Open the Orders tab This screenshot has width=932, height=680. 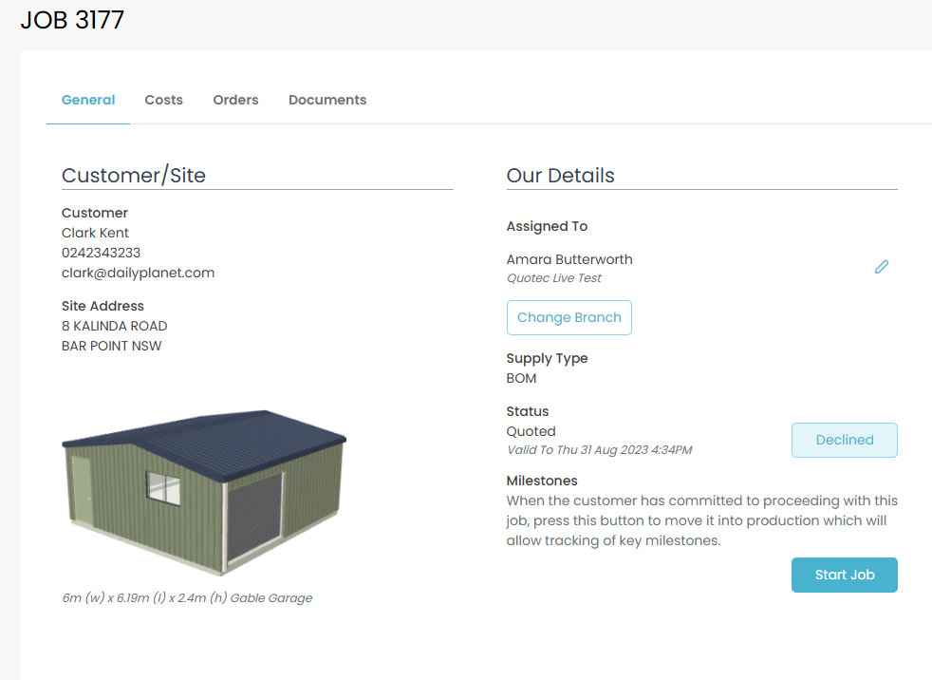235,100
